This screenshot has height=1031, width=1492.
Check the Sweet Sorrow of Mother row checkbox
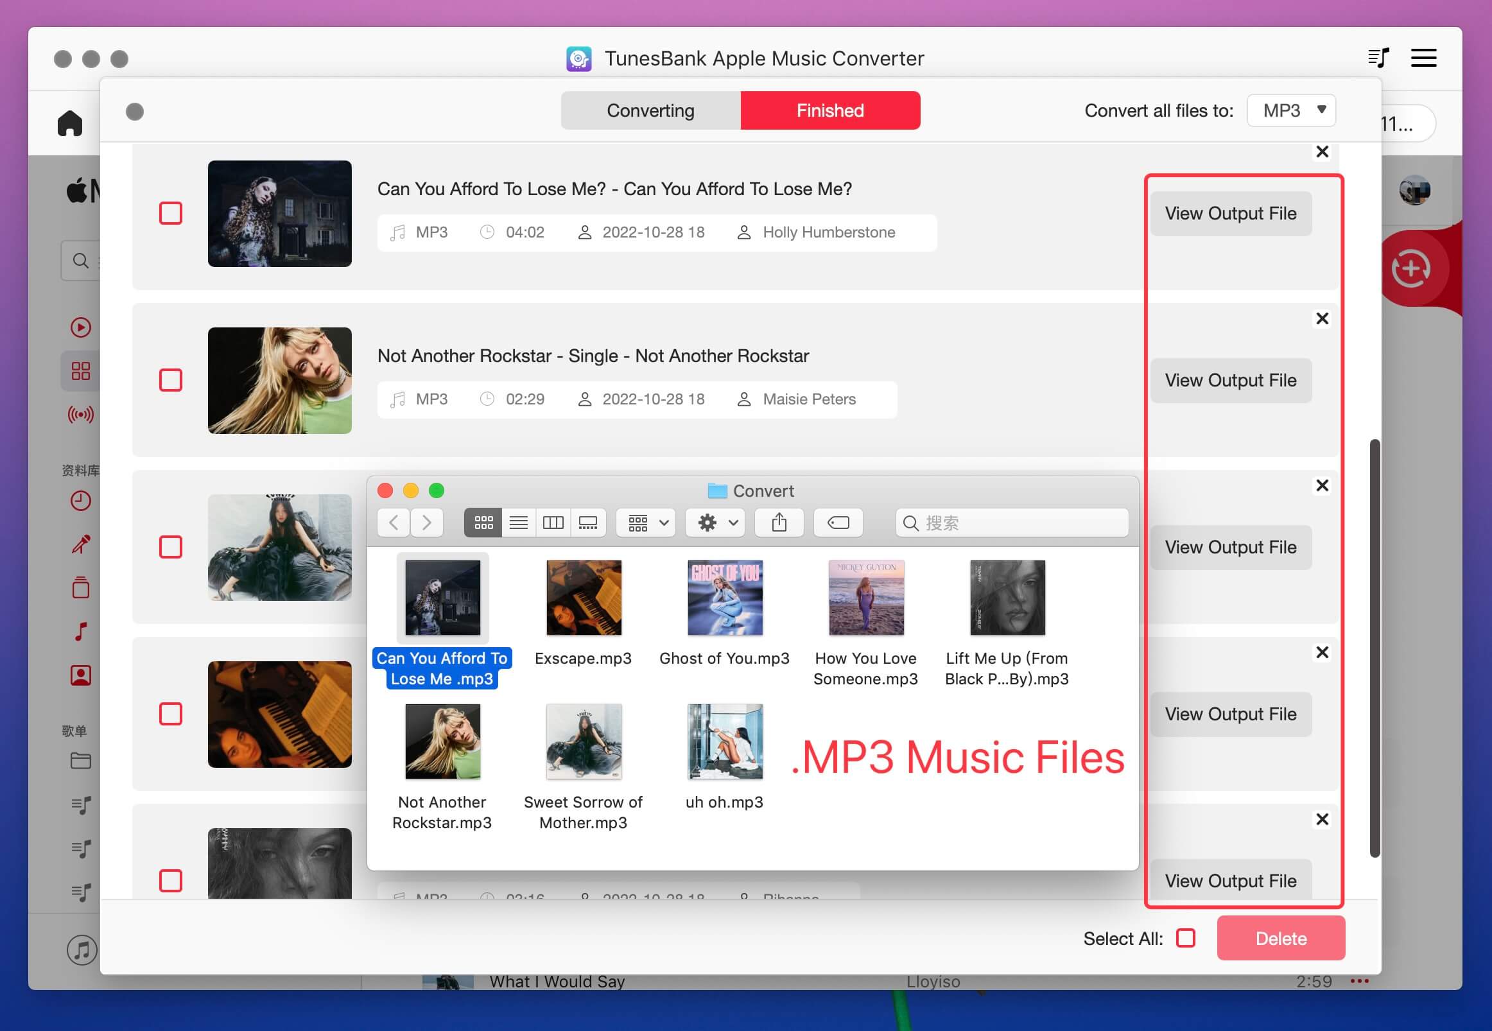[171, 547]
